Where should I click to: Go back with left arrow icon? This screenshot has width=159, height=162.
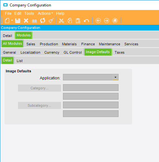[x=98, y=21]
